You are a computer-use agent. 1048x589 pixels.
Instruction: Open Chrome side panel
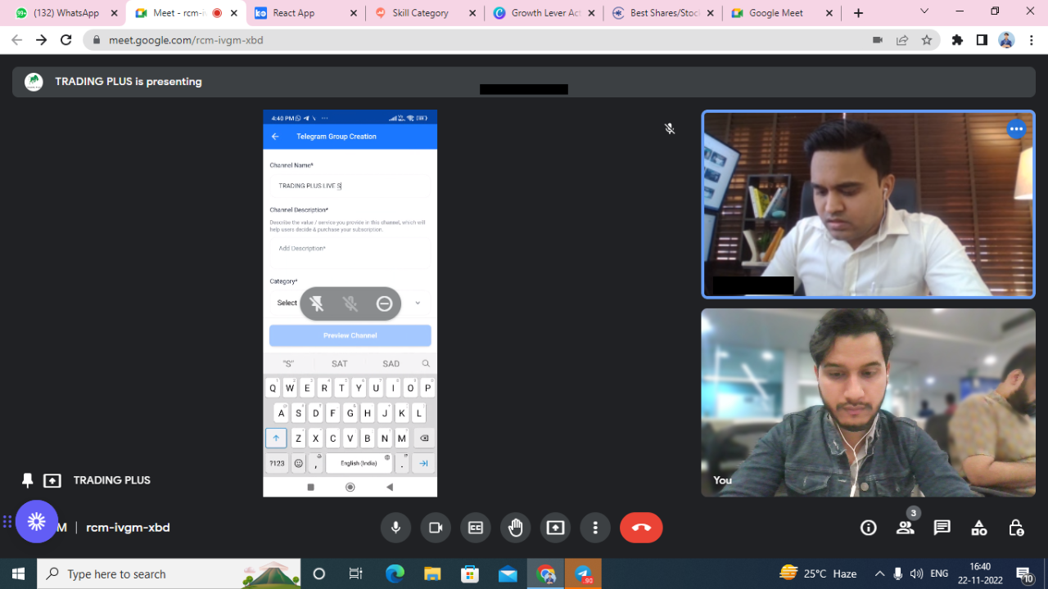pyautogui.click(x=982, y=40)
